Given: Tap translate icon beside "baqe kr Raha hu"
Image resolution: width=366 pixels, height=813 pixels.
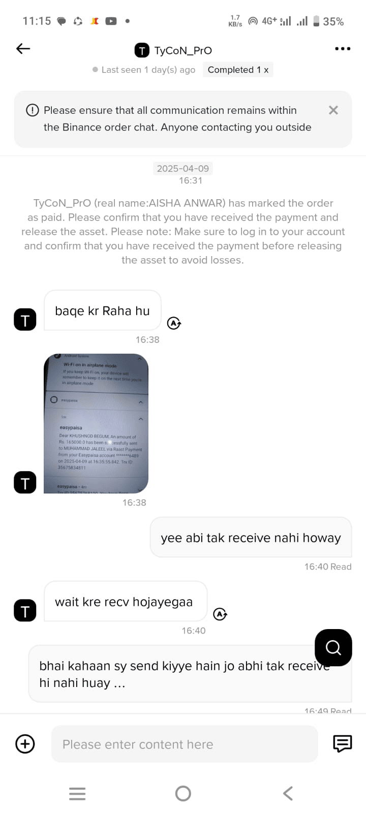Looking at the screenshot, I should click(x=174, y=323).
